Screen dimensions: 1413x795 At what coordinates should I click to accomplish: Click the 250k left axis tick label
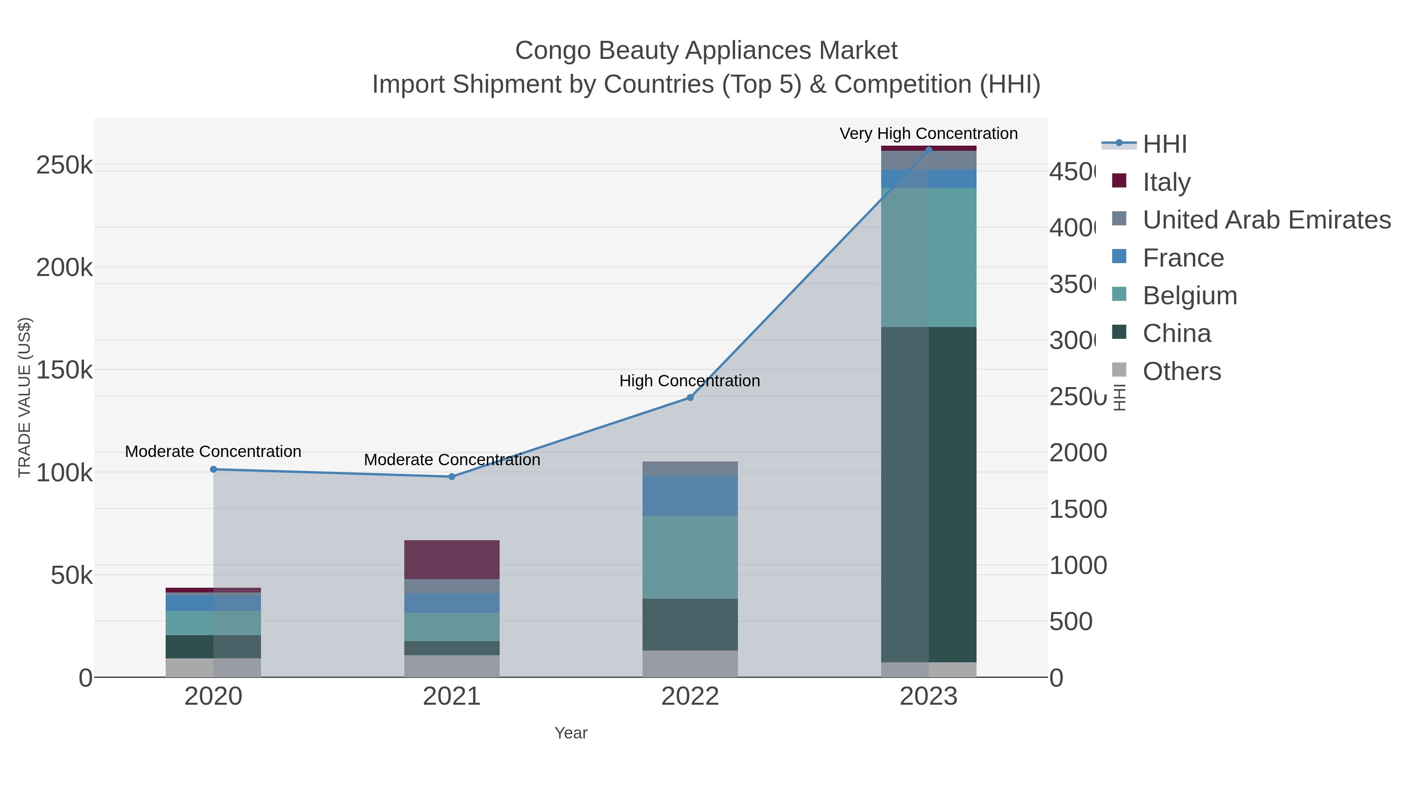coord(64,165)
